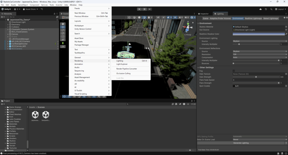The width and height of the screenshot is (288, 155).
Task: Click the Play button
Action: coord(139,9)
